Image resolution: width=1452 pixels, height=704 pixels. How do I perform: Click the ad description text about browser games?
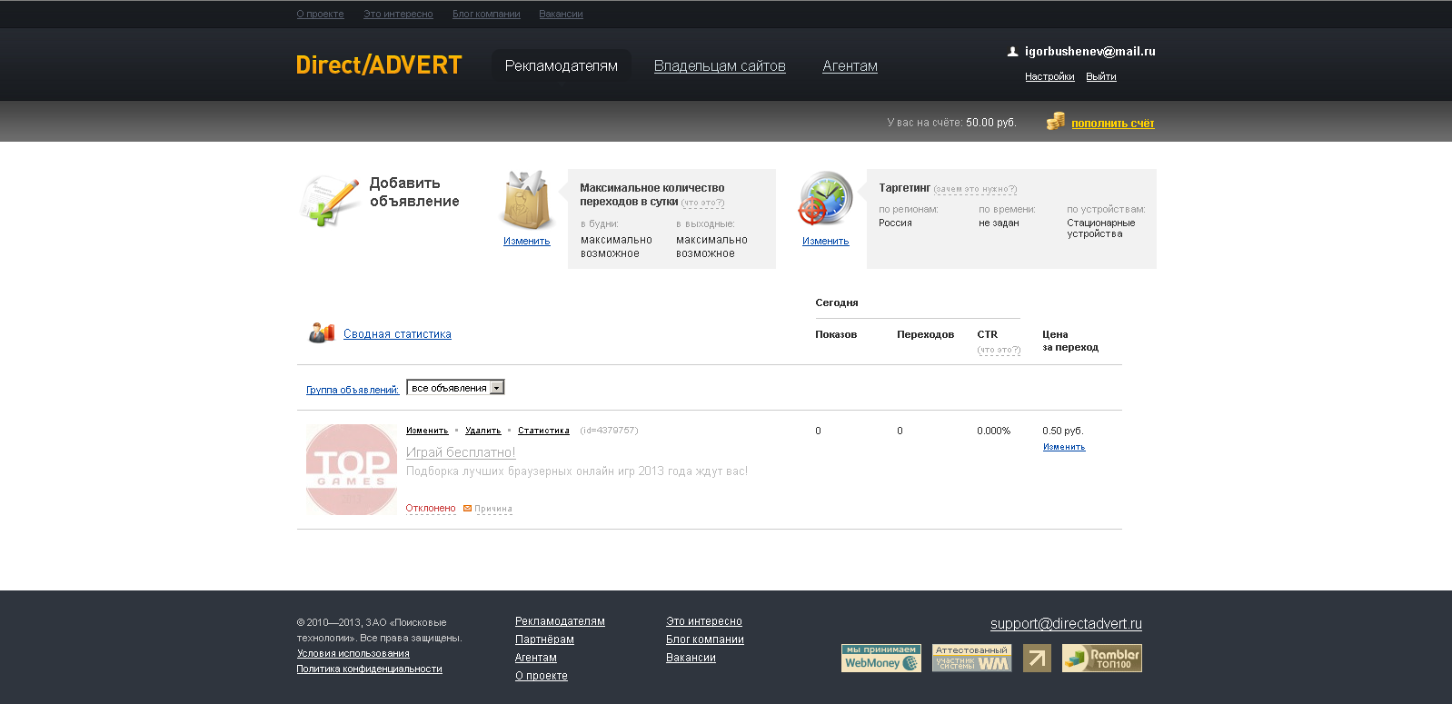577,471
